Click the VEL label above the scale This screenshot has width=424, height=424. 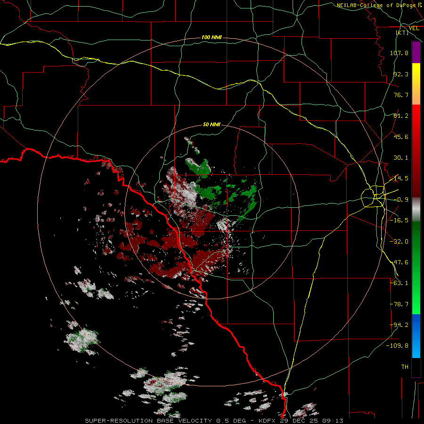(x=414, y=28)
